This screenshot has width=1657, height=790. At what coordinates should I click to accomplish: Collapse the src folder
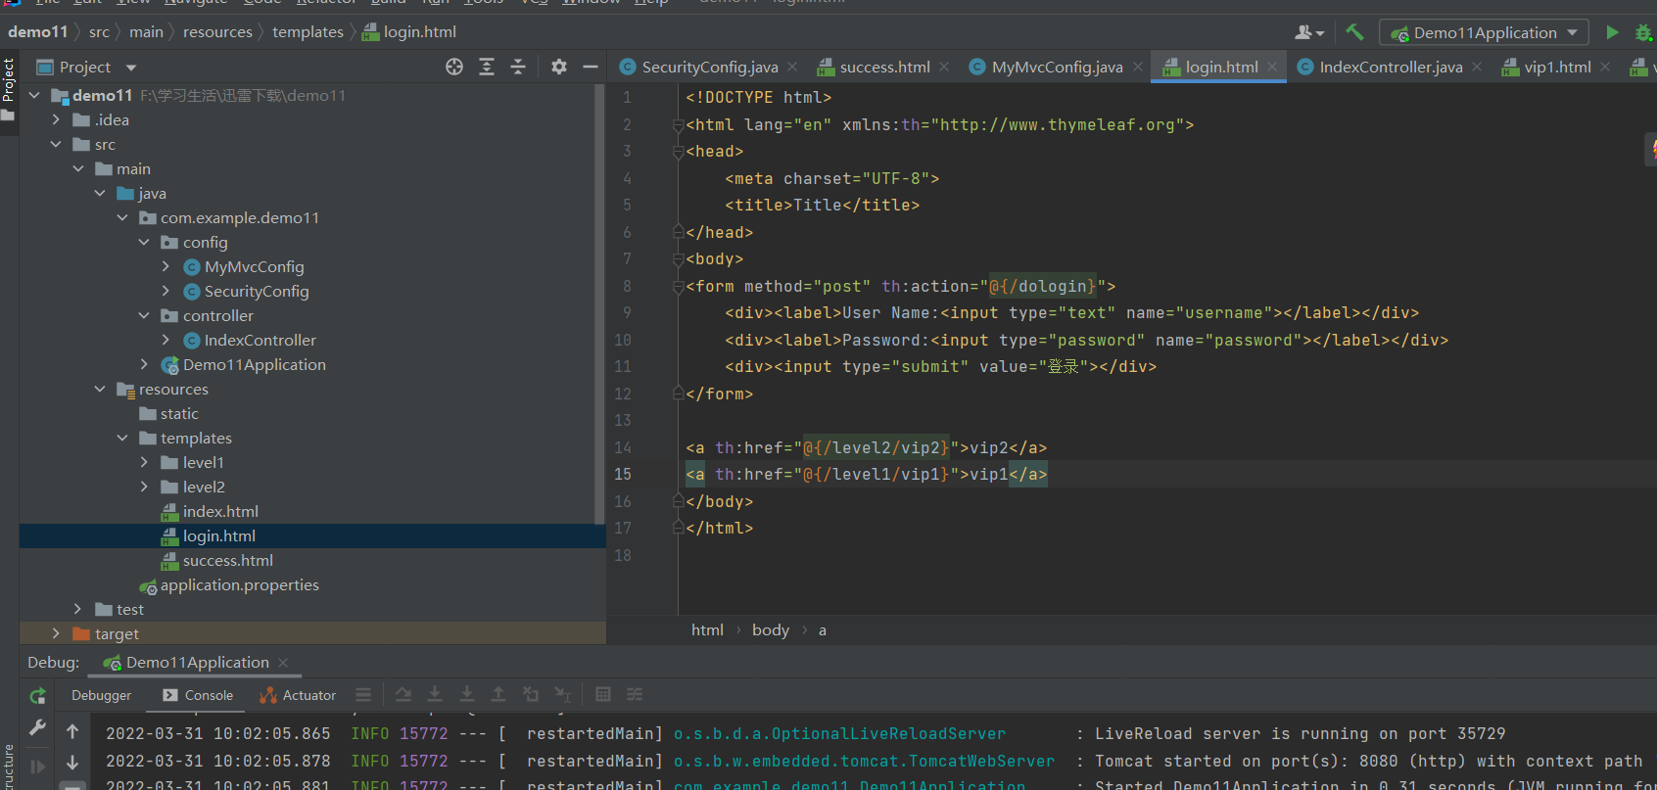(57, 144)
